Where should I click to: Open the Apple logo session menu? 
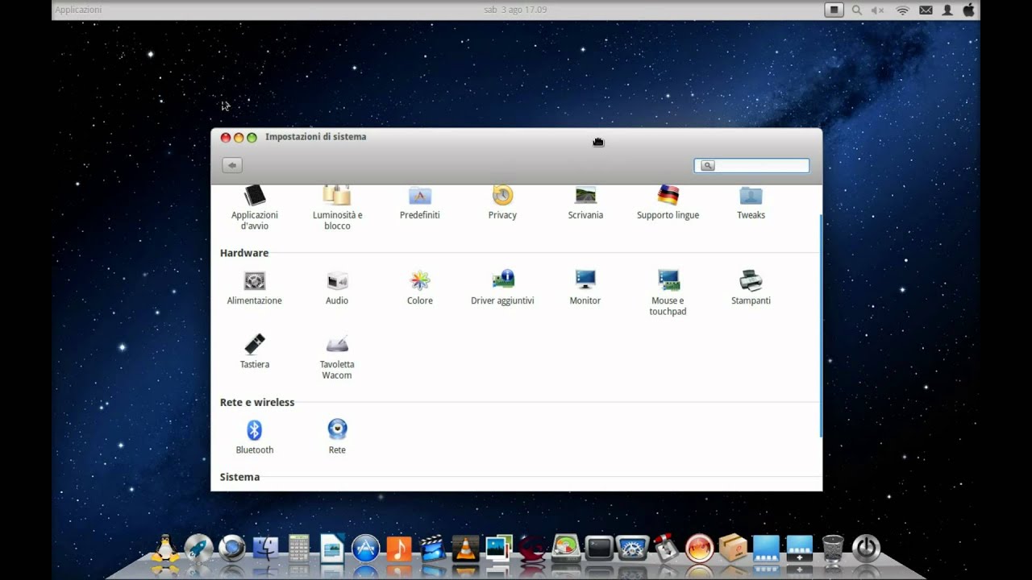(x=968, y=10)
